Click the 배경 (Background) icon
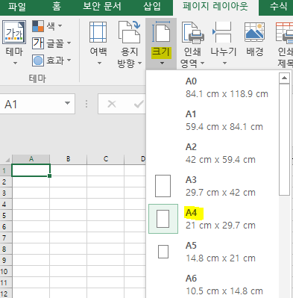 coord(254,32)
